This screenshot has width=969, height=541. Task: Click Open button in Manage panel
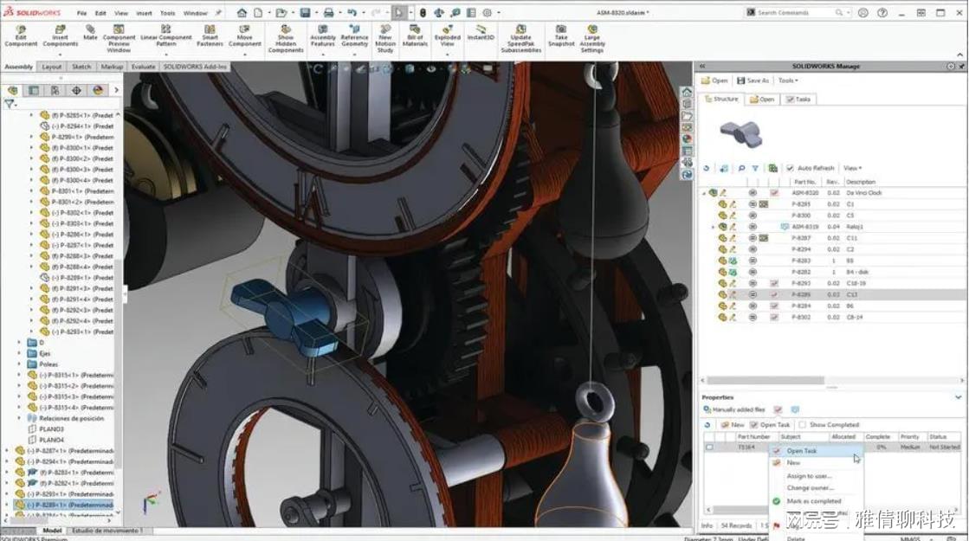pyautogui.click(x=714, y=81)
